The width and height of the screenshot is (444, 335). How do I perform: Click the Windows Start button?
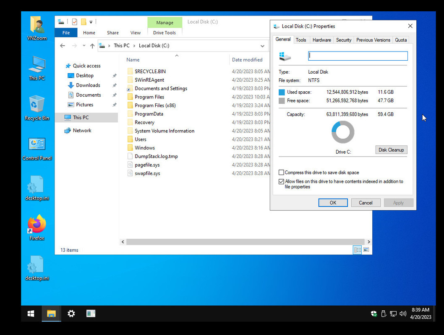31,314
